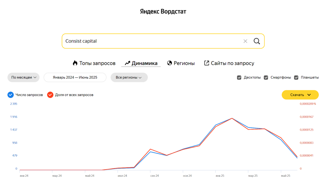Switch to the Топы запросов tab
The width and height of the screenshot is (332, 179).
point(97,63)
